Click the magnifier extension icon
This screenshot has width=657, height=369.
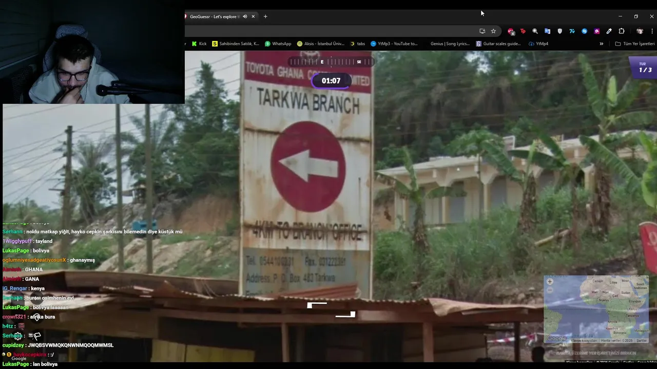pyautogui.click(x=535, y=31)
